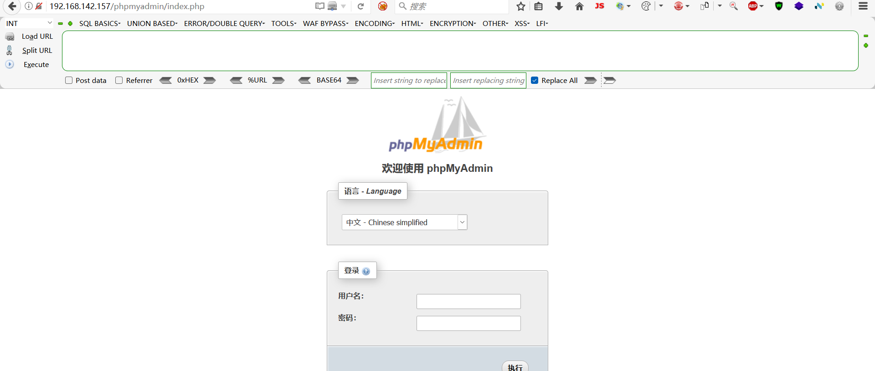
Task: Open the LFI menu
Action: click(x=542, y=23)
